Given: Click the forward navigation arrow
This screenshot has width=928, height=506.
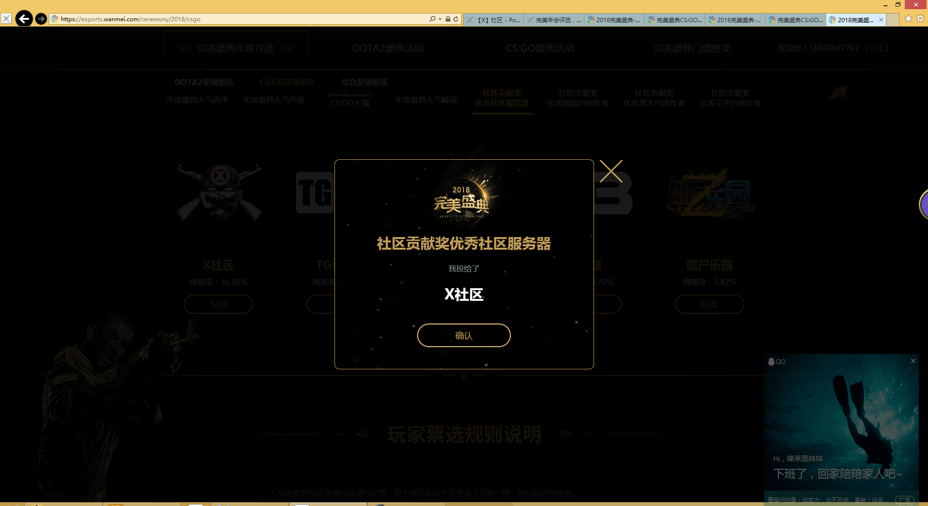Looking at the screenshot, I should point(41,19).
